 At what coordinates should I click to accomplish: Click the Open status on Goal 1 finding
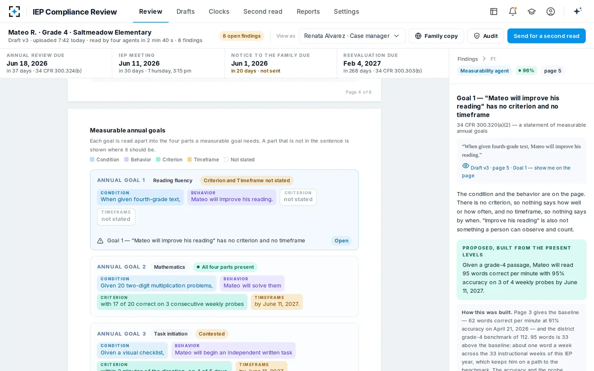[x=342, y=241]
